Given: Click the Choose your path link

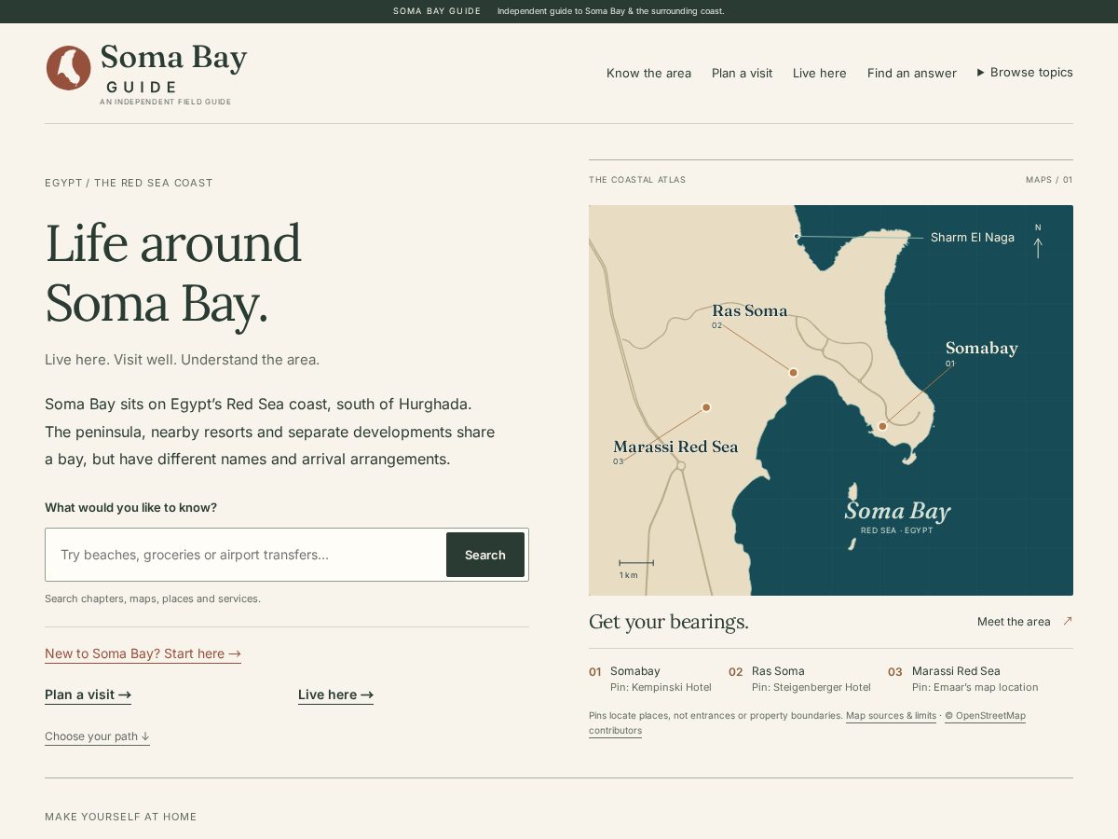Looking at the screenshot, I should pos(97,736).
